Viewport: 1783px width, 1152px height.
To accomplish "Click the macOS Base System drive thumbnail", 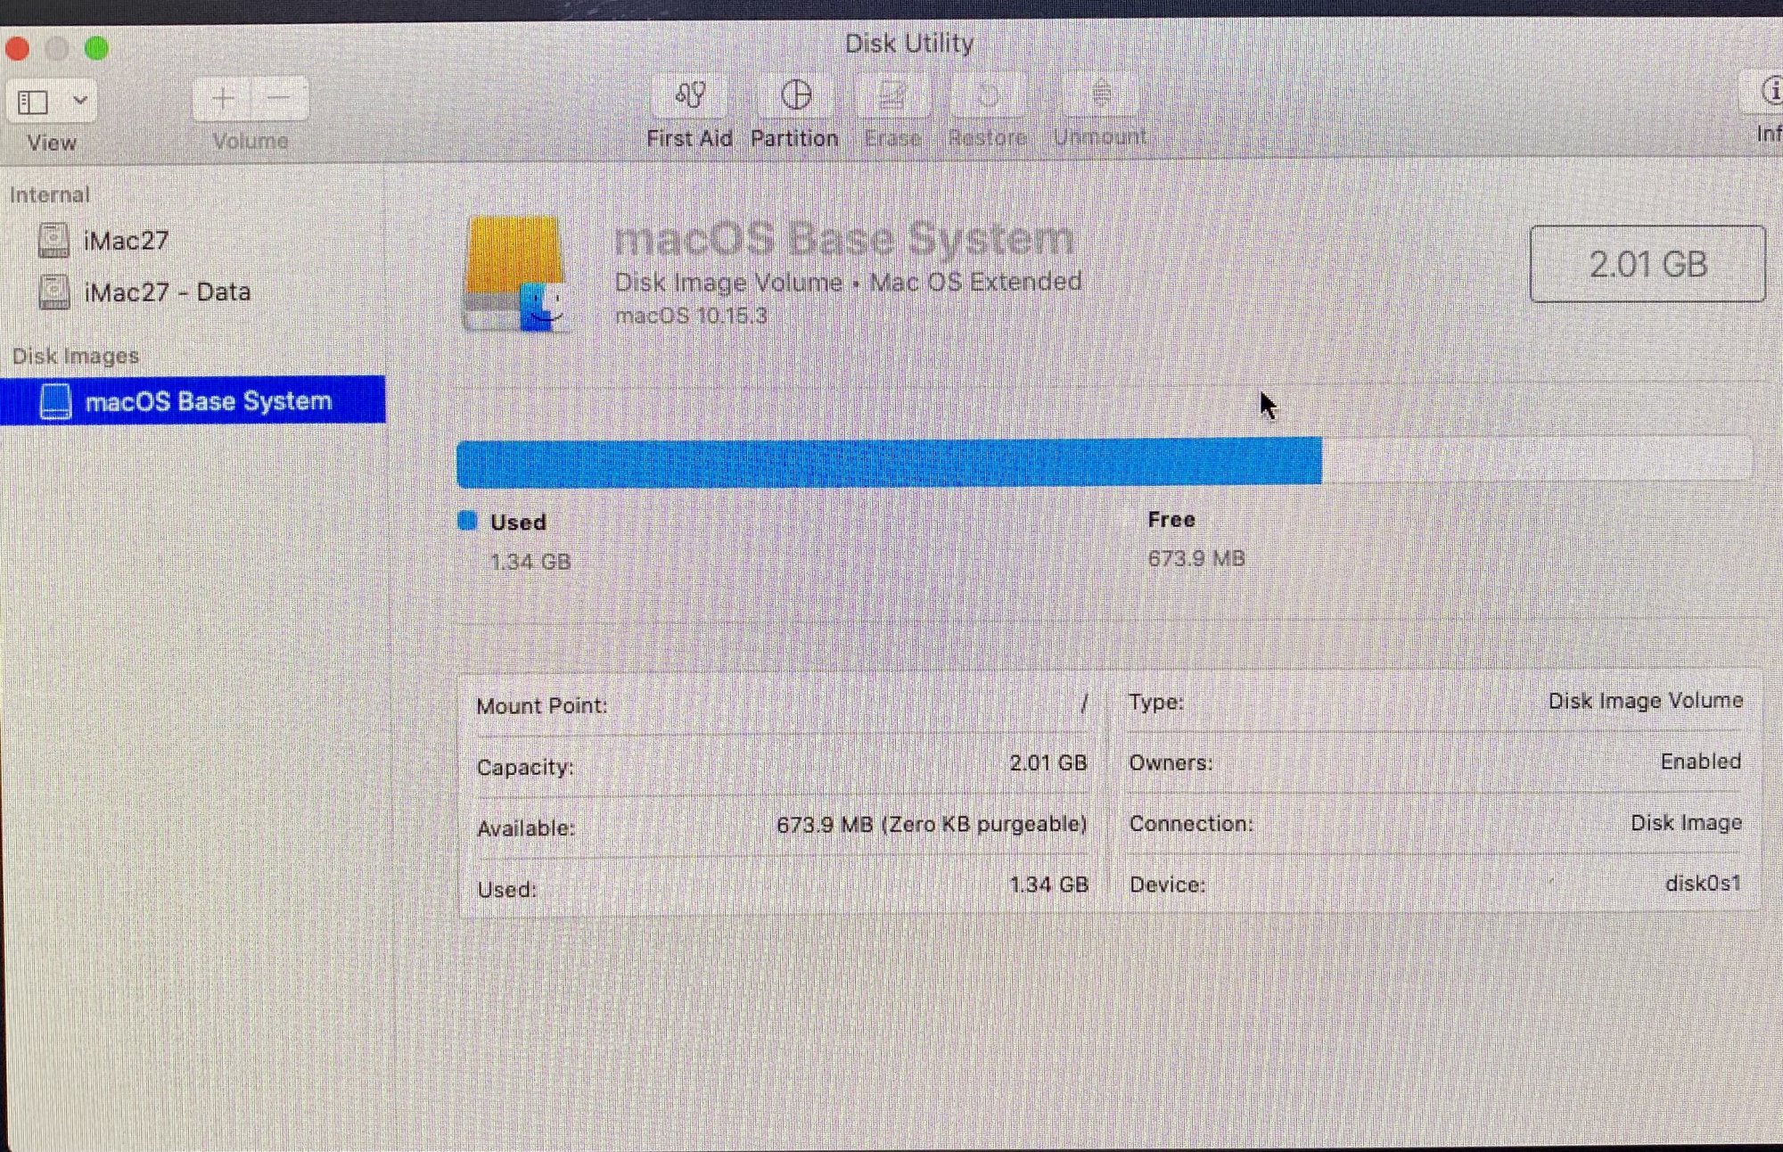I will 515,273.
